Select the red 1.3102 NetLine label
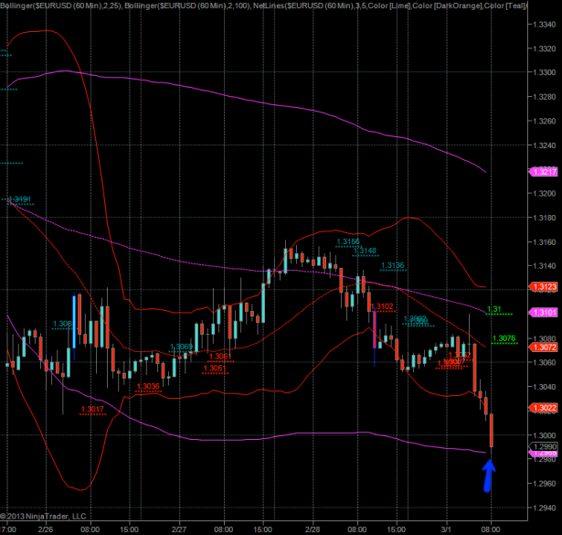The width and height of the screenshot is (562, 535). tap(382, 305)
